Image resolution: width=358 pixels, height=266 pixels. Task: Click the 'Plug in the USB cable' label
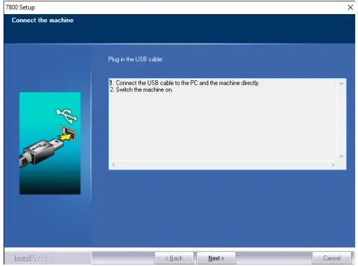135,59
